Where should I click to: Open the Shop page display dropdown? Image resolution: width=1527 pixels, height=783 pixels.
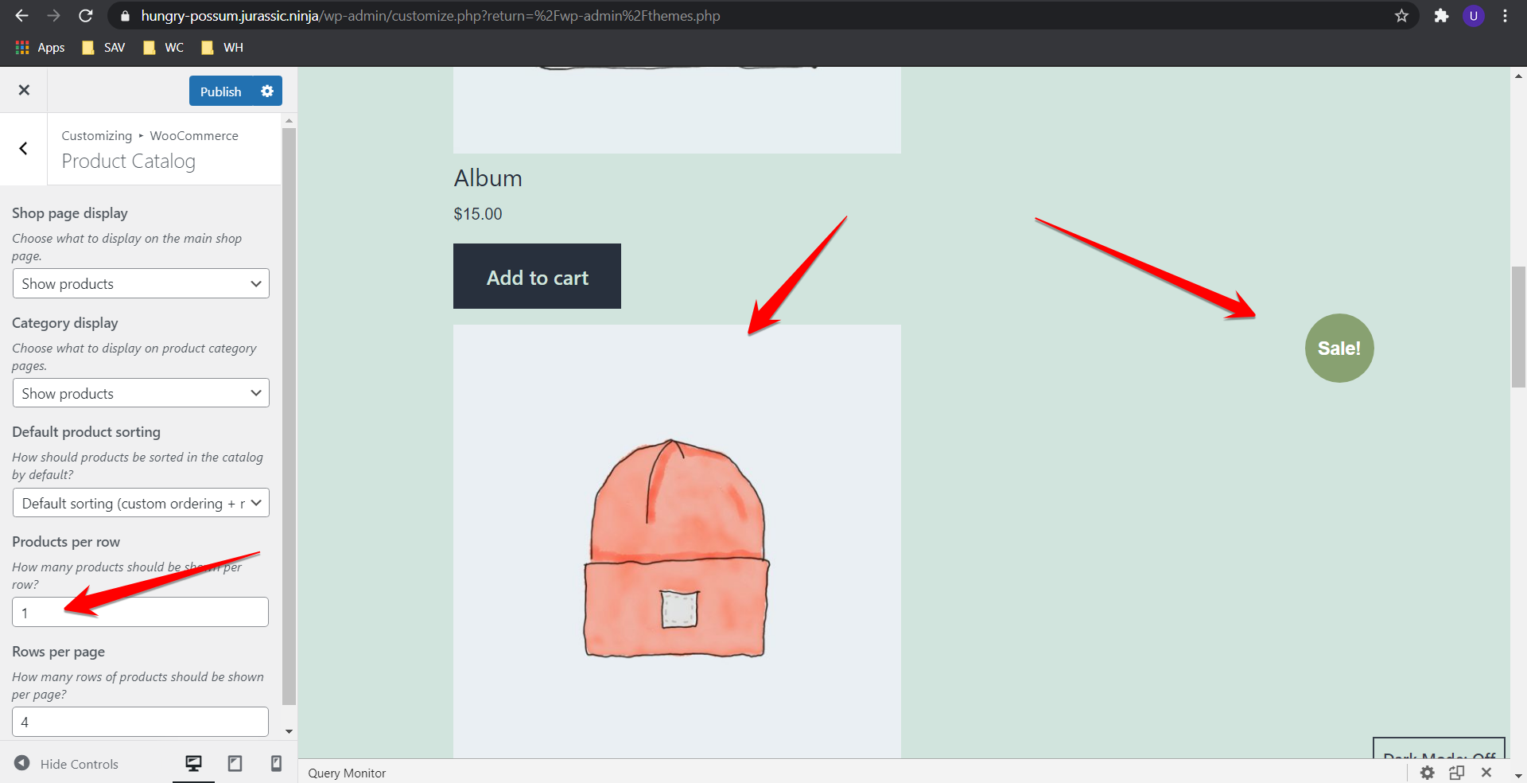[140, 283]
